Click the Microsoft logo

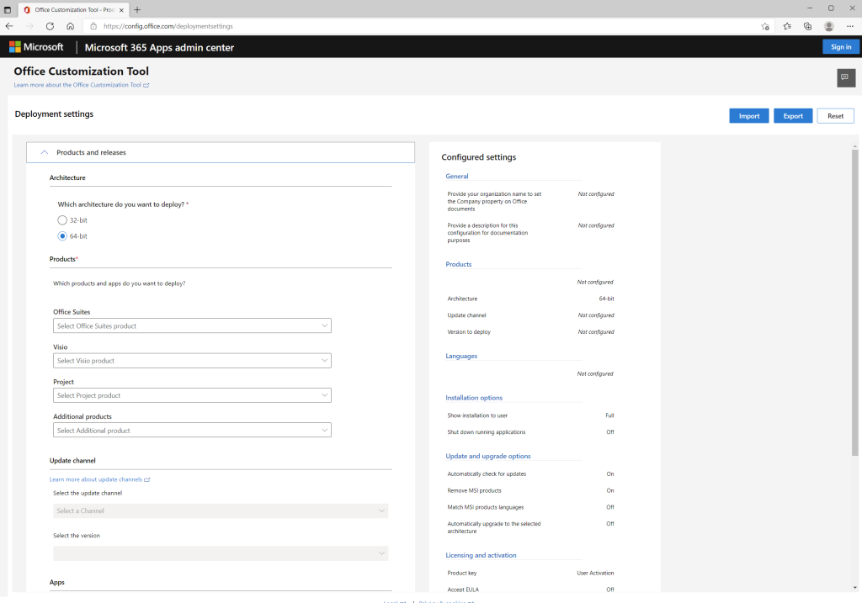pos(36,47)
